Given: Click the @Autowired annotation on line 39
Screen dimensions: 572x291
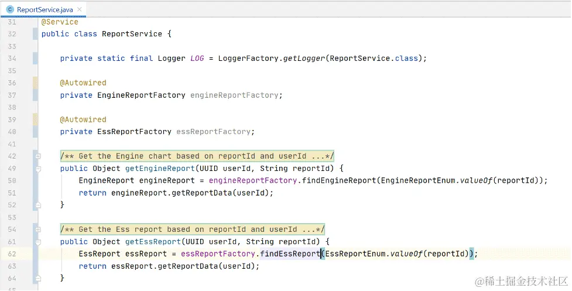Looking at the screenshot, I should (x=83, y=119).
